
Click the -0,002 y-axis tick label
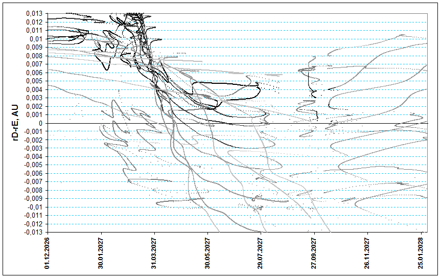34,140
